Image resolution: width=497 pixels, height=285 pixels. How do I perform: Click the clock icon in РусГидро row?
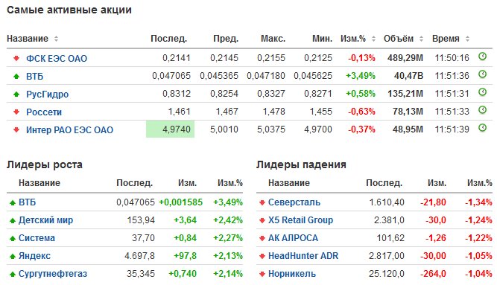pyautogui.click(x=482, y=92)
